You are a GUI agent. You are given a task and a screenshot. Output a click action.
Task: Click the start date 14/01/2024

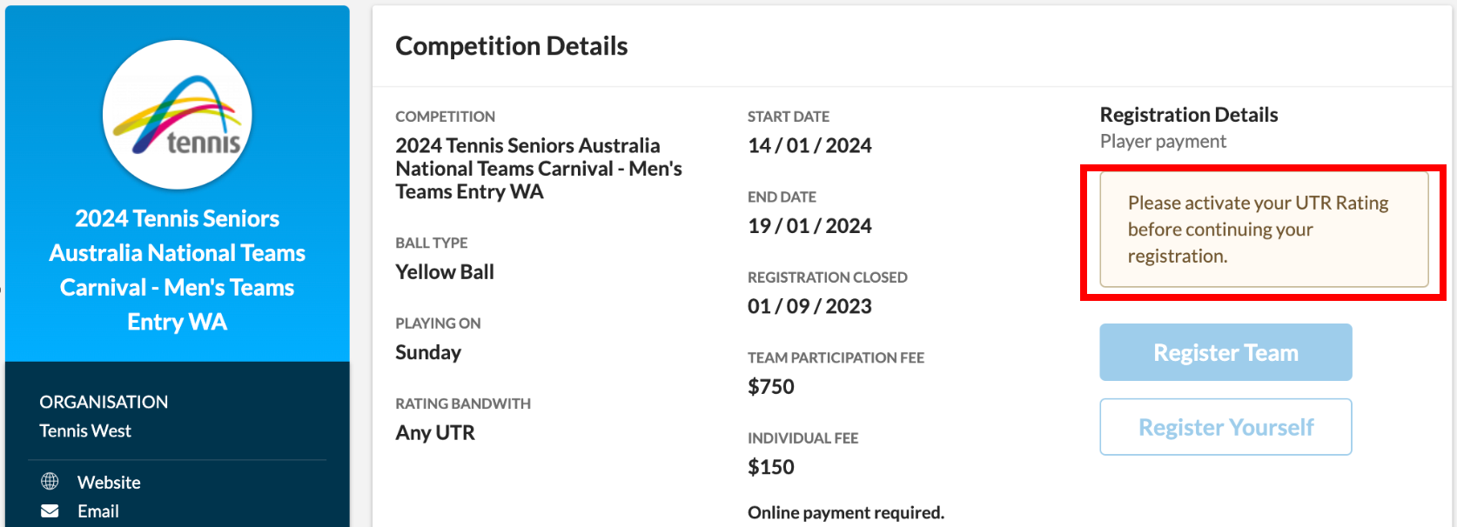(x=810, y=145)
